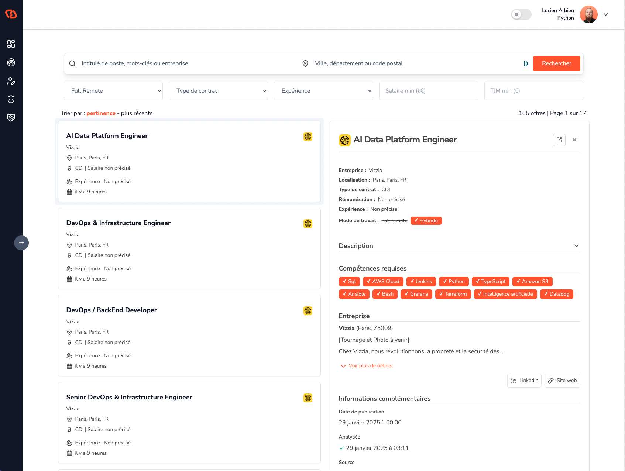Click the 29 janvier 2025 à 03:11 analysis date
The height and width of the screenshot is (471, 625).
(x=377, y=448)
